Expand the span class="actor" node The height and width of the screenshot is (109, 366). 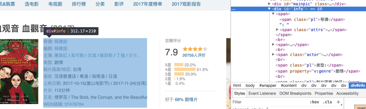(273, 55)
